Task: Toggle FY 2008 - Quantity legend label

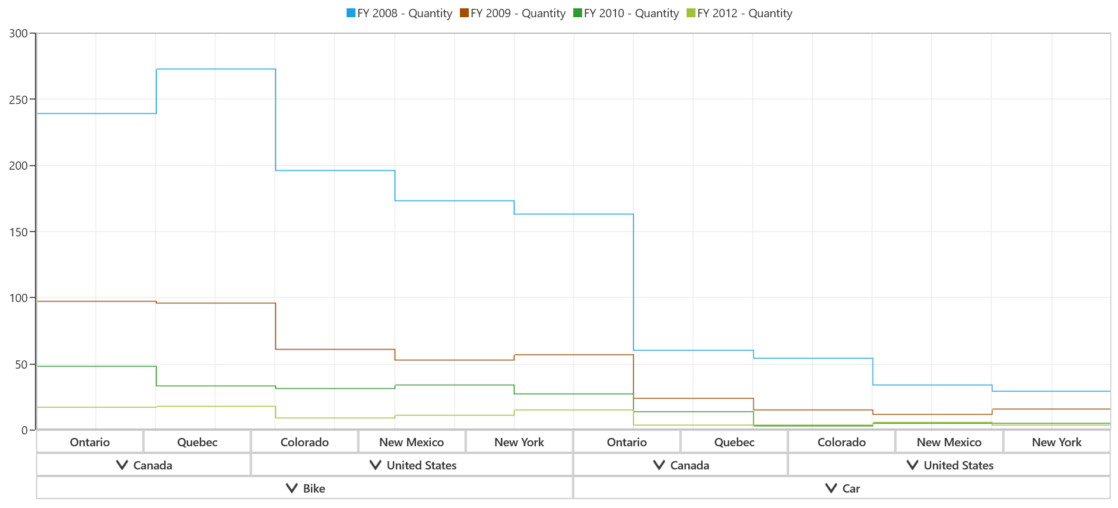Action: pos(405,13)
